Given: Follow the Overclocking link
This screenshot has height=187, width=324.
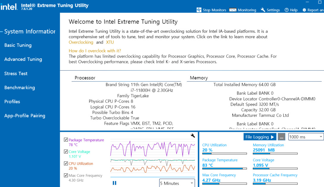Looking at the screenshot, I should [x=81, y=42].
